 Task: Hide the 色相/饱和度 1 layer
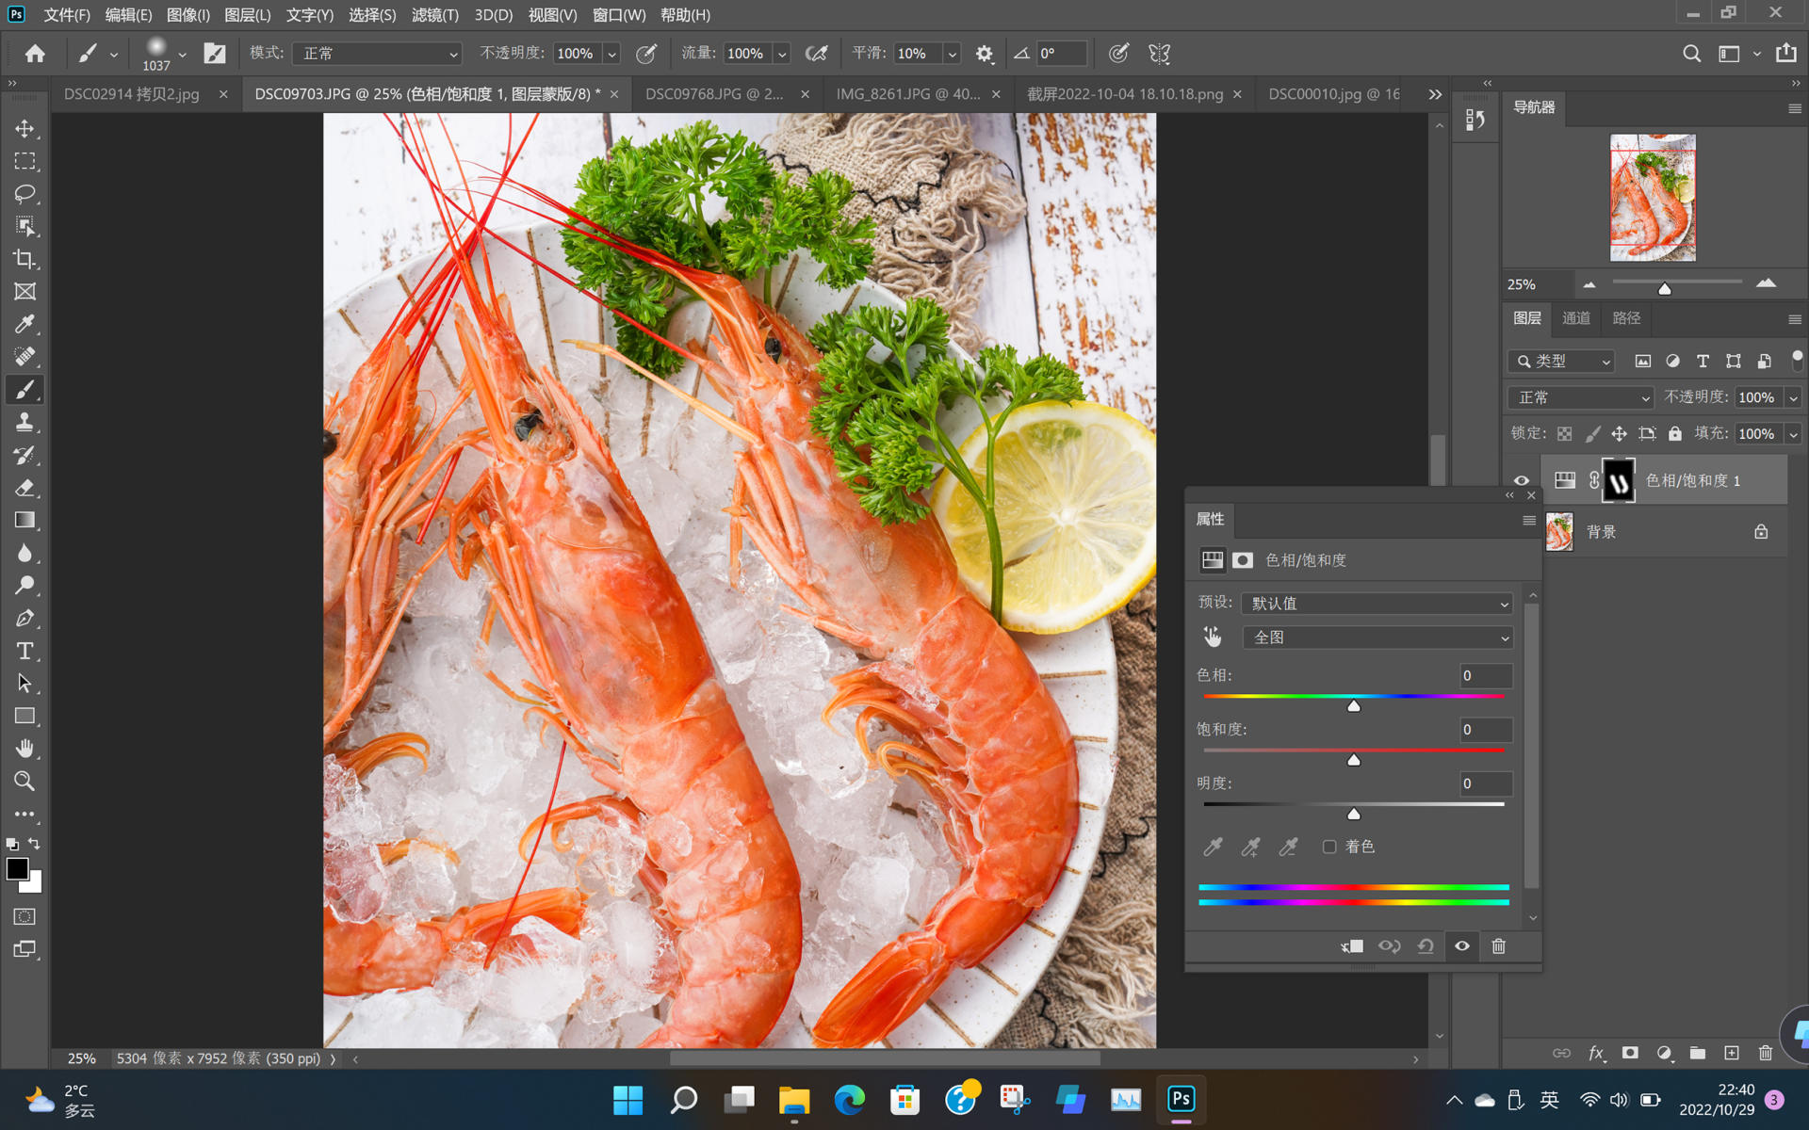click(1521, 480)
